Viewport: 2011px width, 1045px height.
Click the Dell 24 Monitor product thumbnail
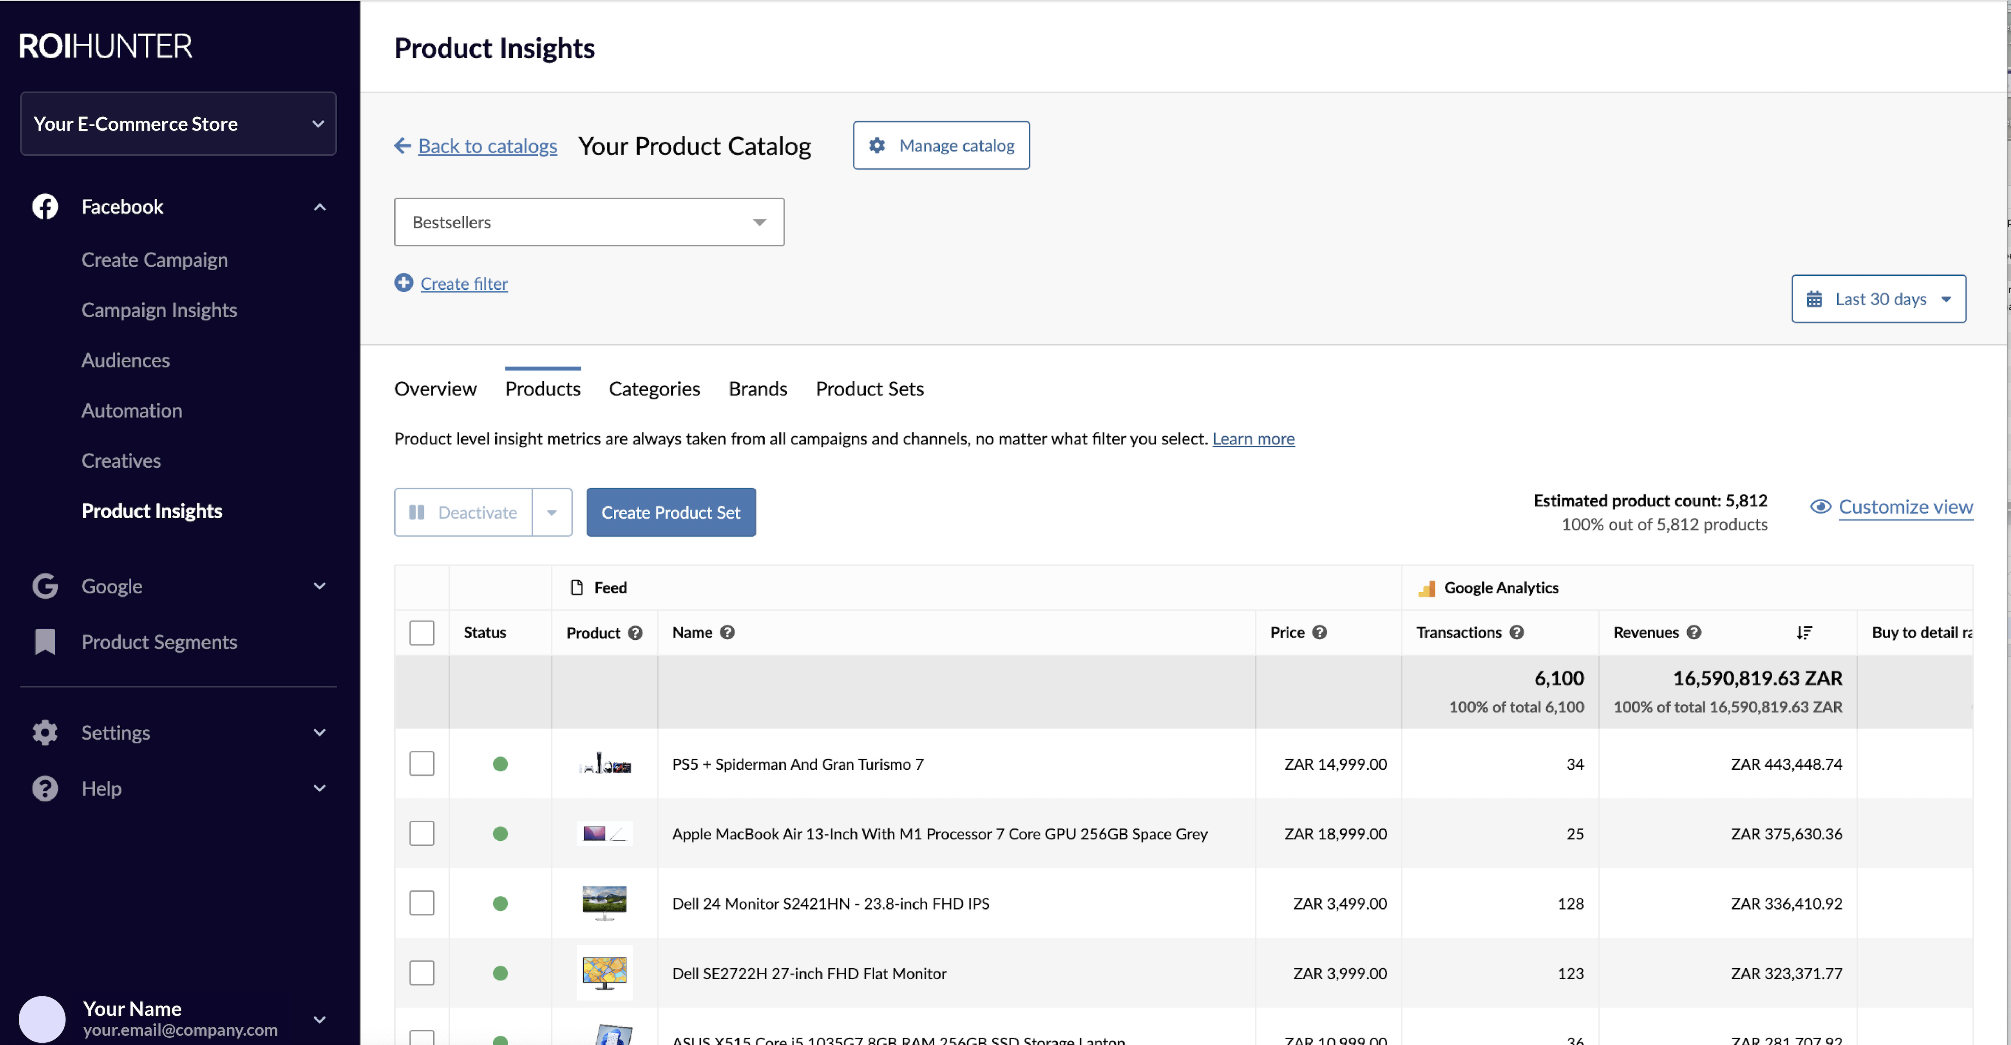point(604,903)
